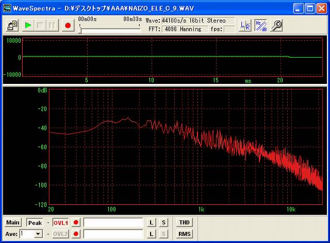Click the 00m00s current time label

pos(87,19)
